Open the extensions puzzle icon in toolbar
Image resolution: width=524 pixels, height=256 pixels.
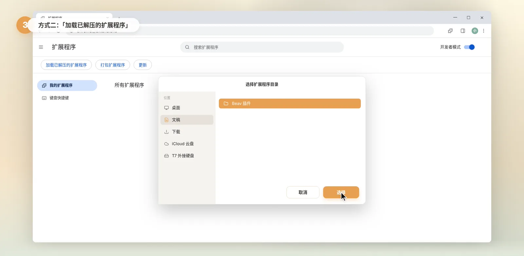[x=450, y=31]
